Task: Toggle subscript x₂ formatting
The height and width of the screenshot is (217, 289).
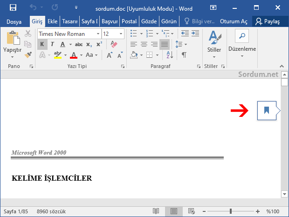Action: [89, 44]
